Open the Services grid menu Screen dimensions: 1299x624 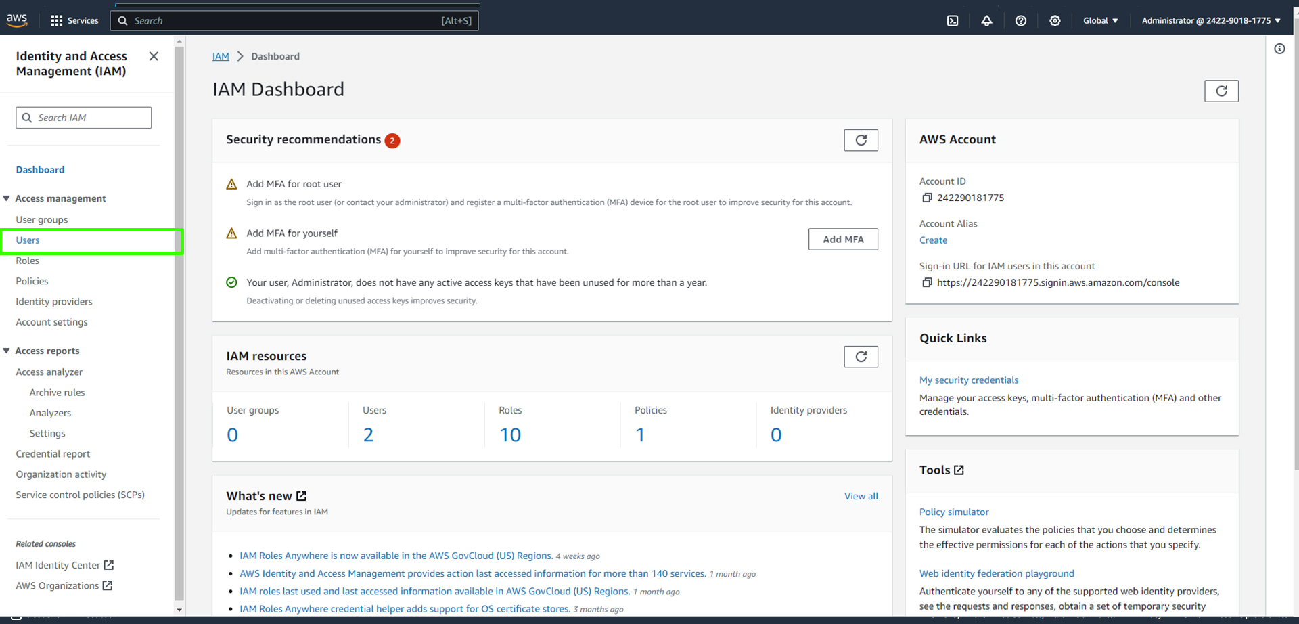(74, 20)
